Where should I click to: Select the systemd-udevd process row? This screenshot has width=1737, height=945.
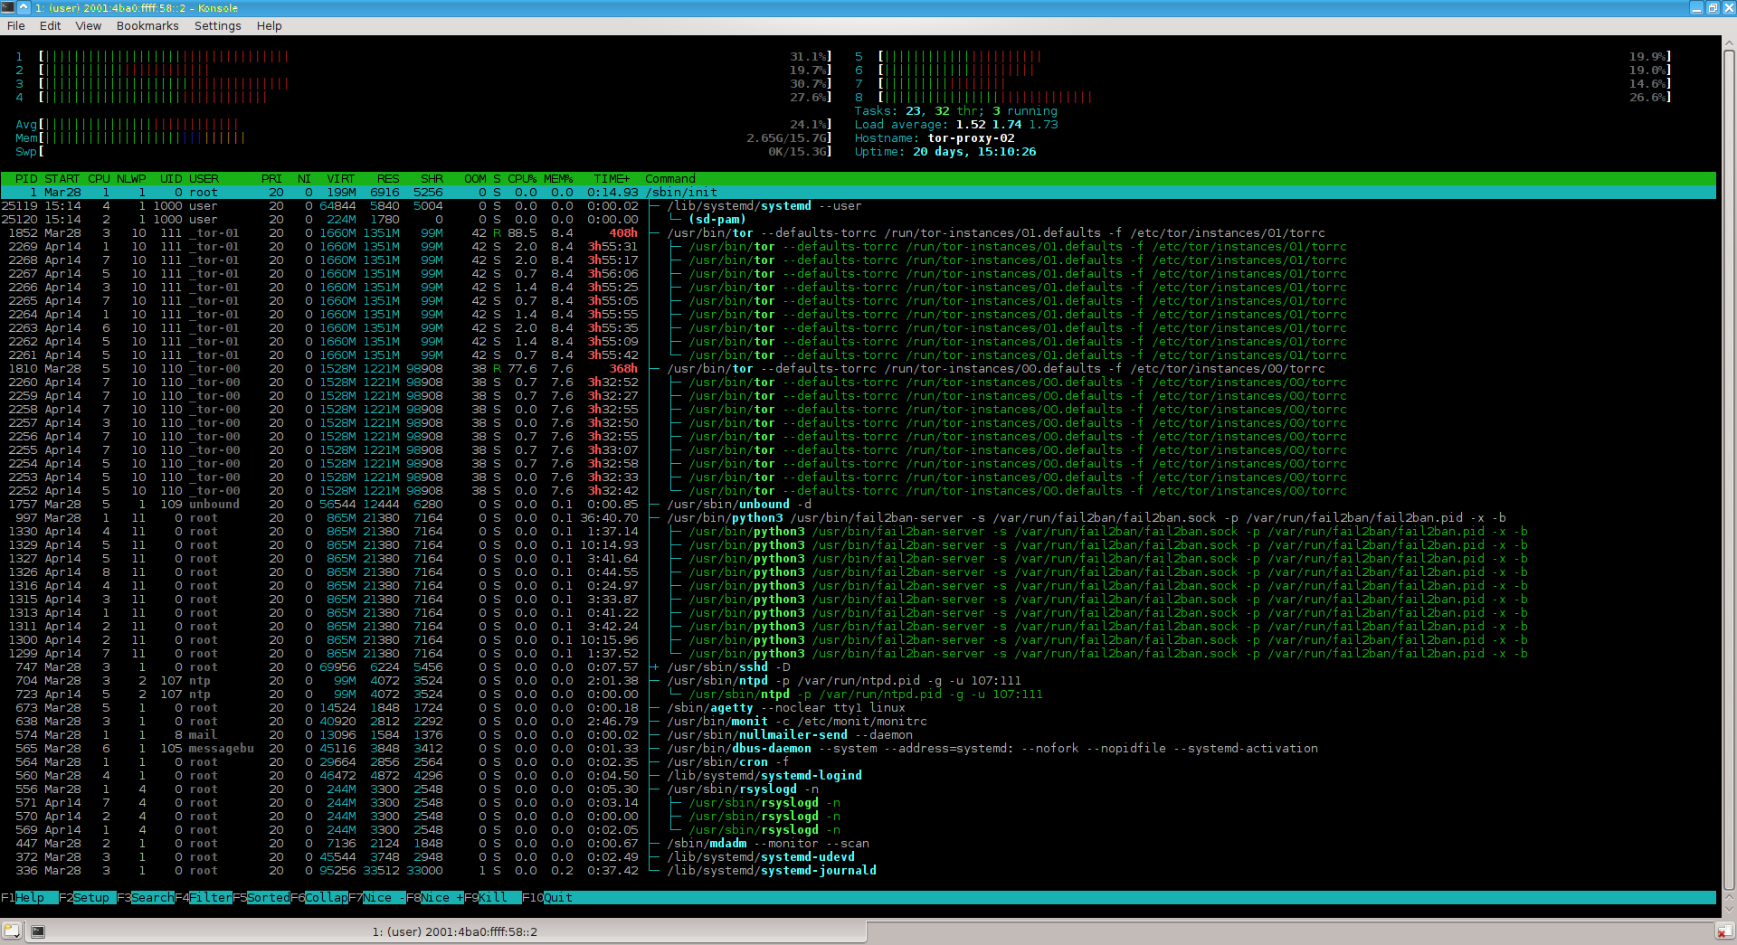pos(859,856)
